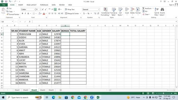Click Merge & Center

click(x=72, y=13)
